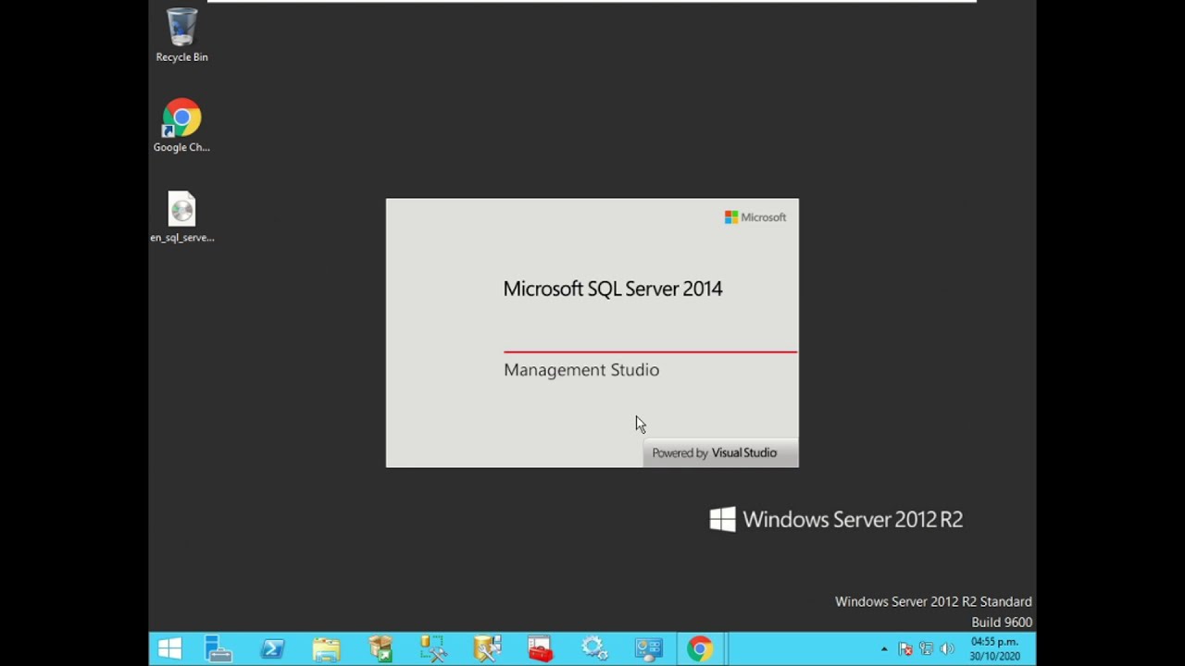Open the box with green arrow taskbar icon
This screenshot has height=666, width=1185.
380,648
